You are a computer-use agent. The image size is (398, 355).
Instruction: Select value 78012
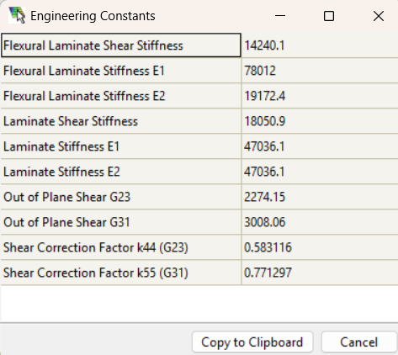pos(260,71)
